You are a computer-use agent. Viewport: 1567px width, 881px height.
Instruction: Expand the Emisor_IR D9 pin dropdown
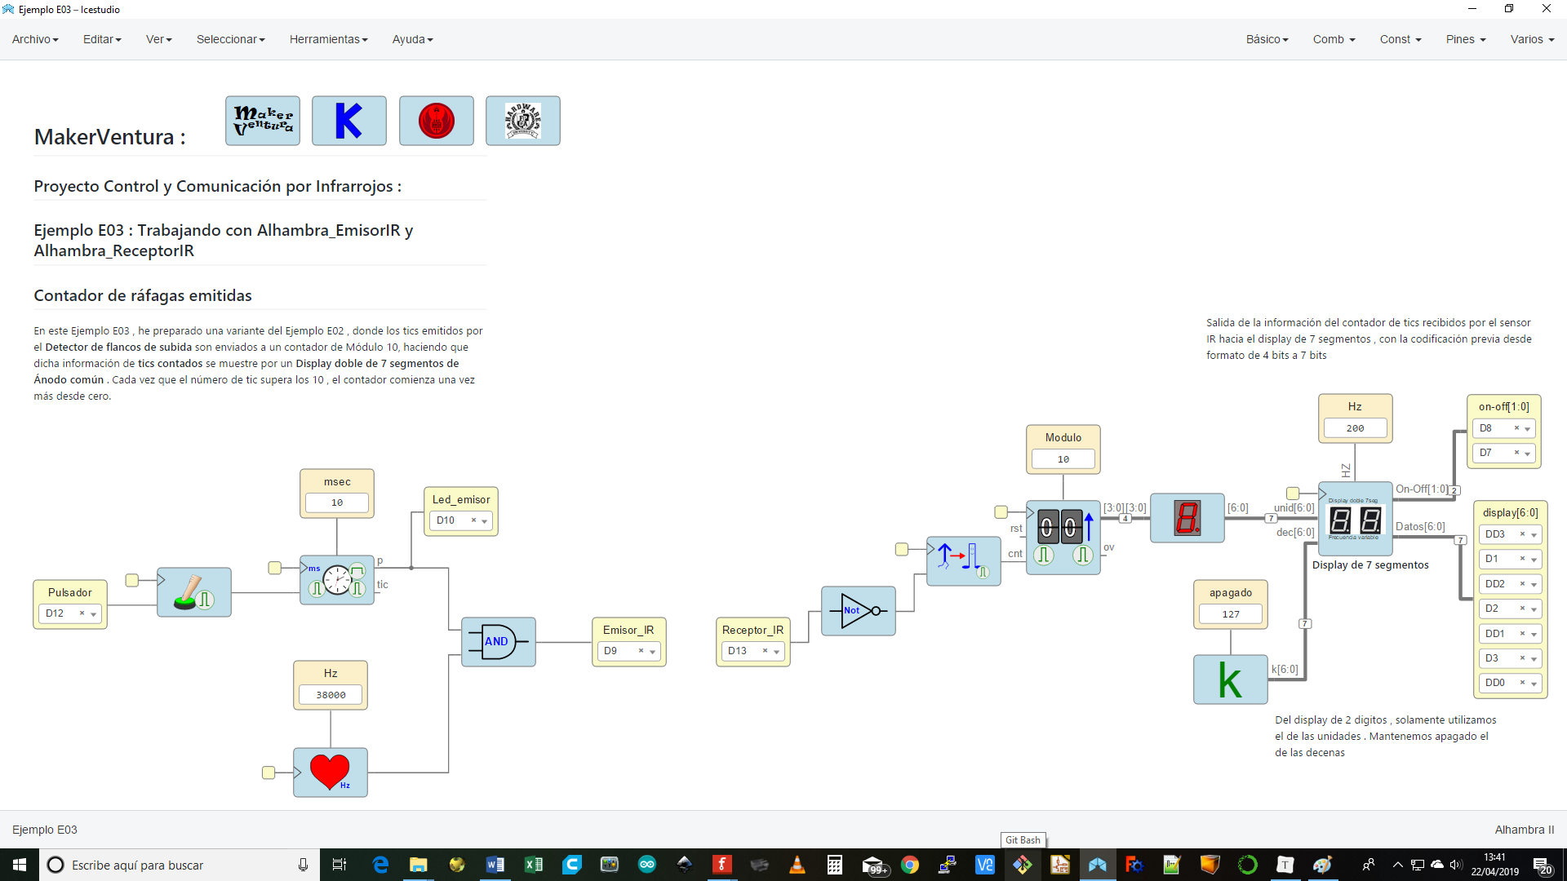pyautogui.click(x=652, y=652)
